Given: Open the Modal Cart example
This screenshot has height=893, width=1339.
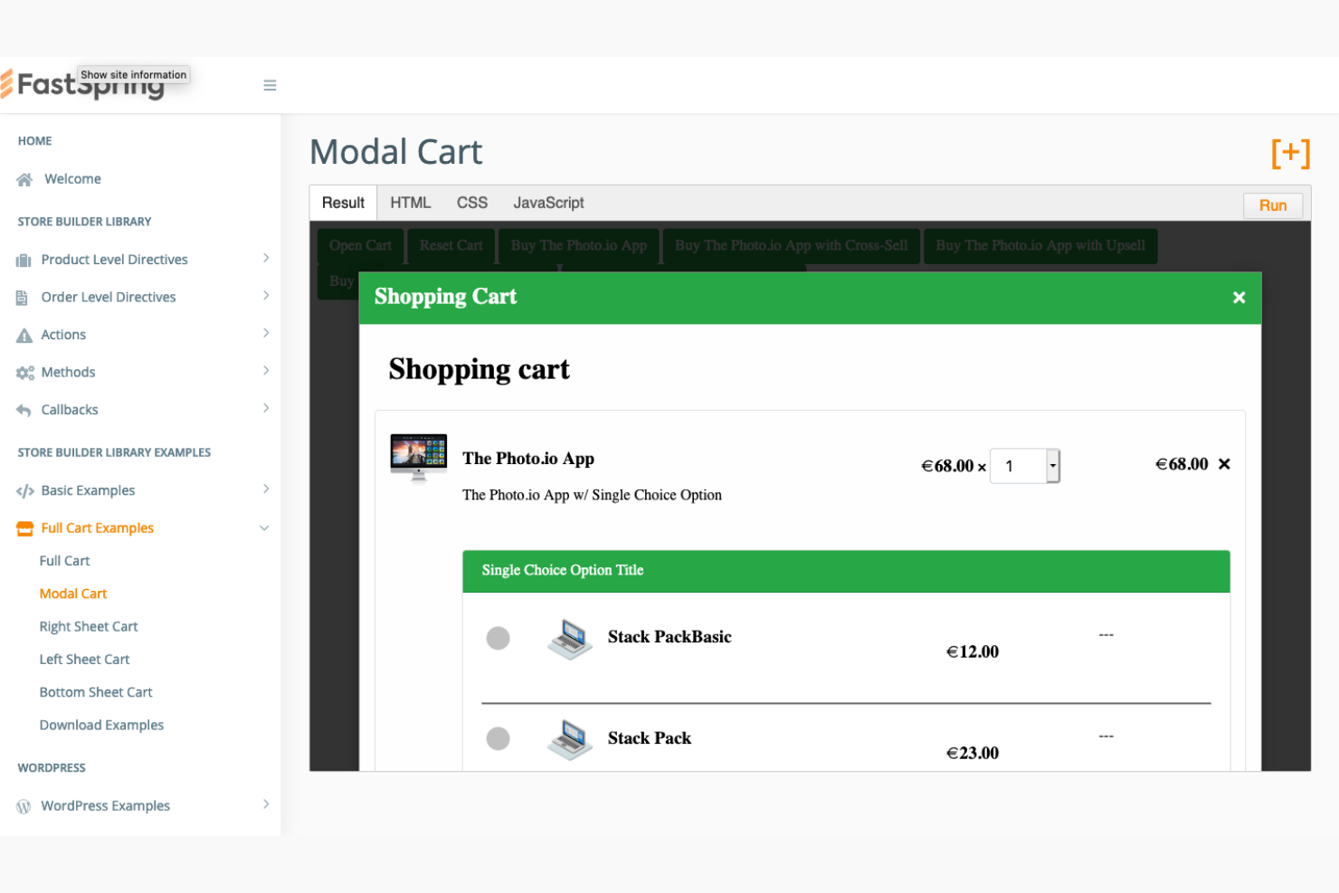Looking at the screenshot, I should click(x=73, y=594).
